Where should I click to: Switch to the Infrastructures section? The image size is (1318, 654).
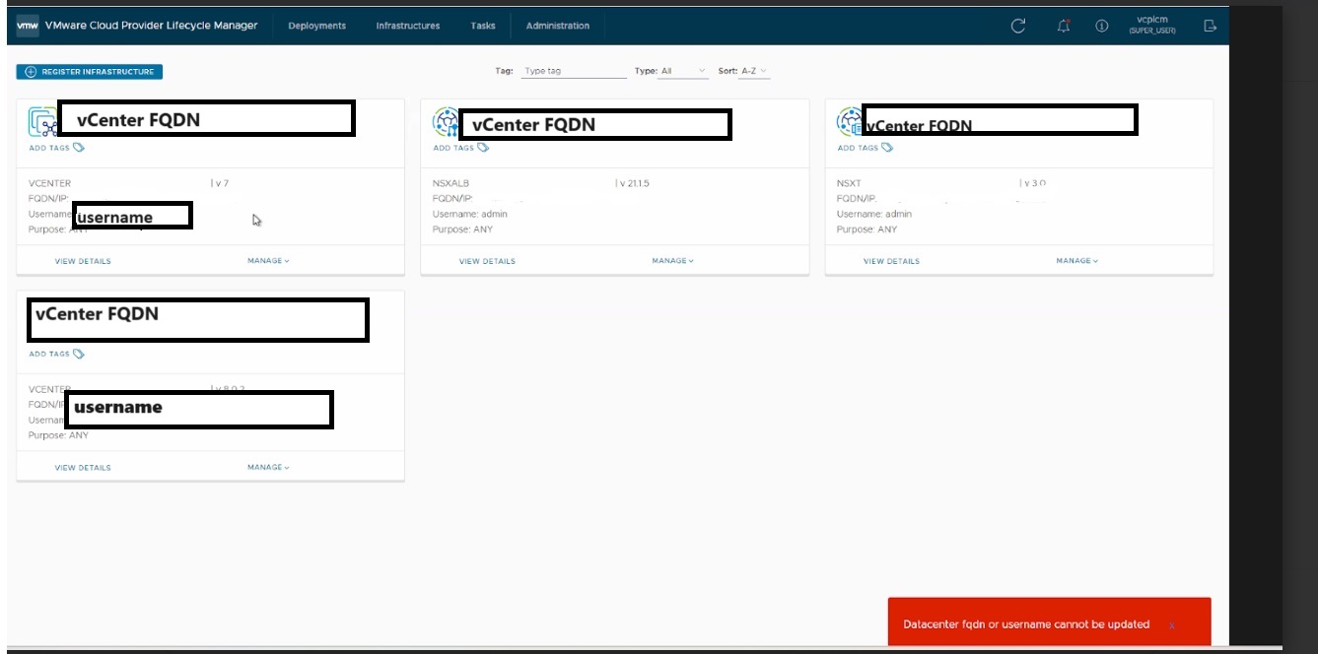[408, 26]
